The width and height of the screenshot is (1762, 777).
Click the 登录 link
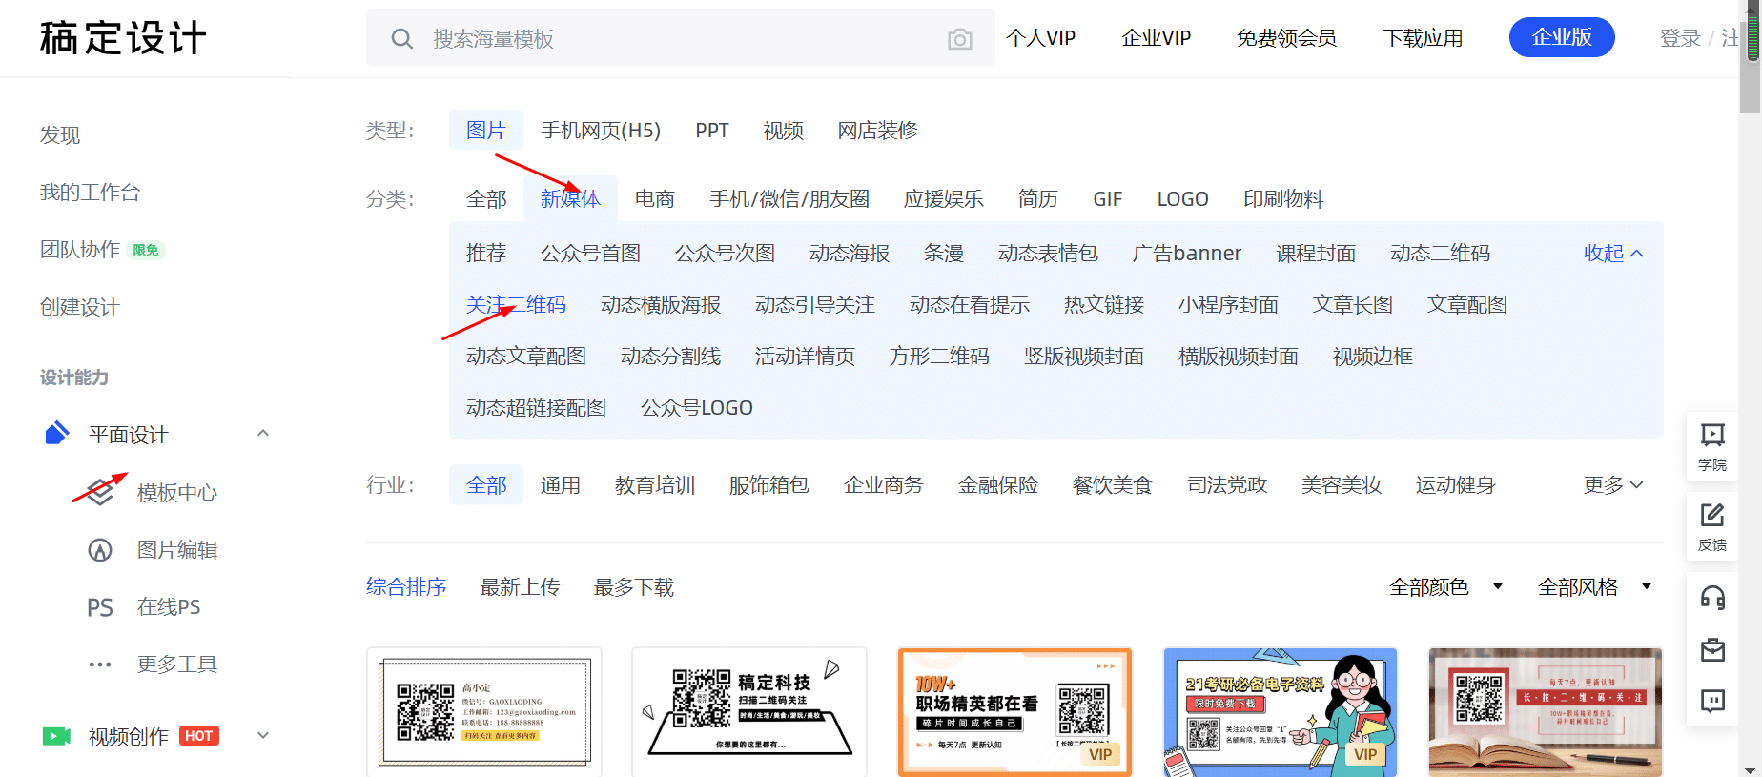point(1680,38)
